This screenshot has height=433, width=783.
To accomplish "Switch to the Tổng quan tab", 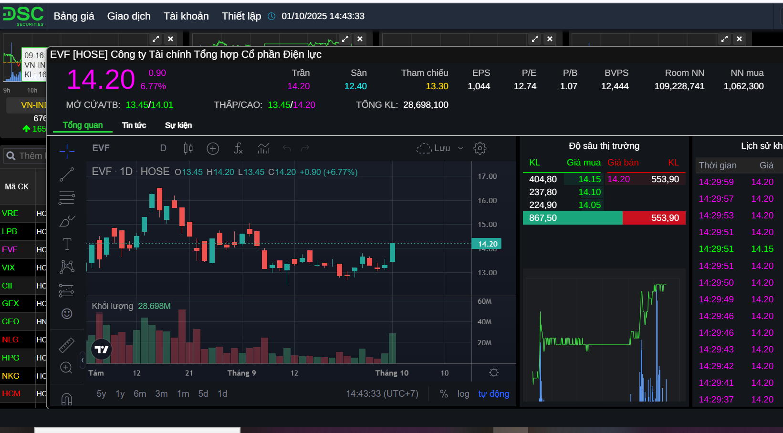I will coord(83,125).
